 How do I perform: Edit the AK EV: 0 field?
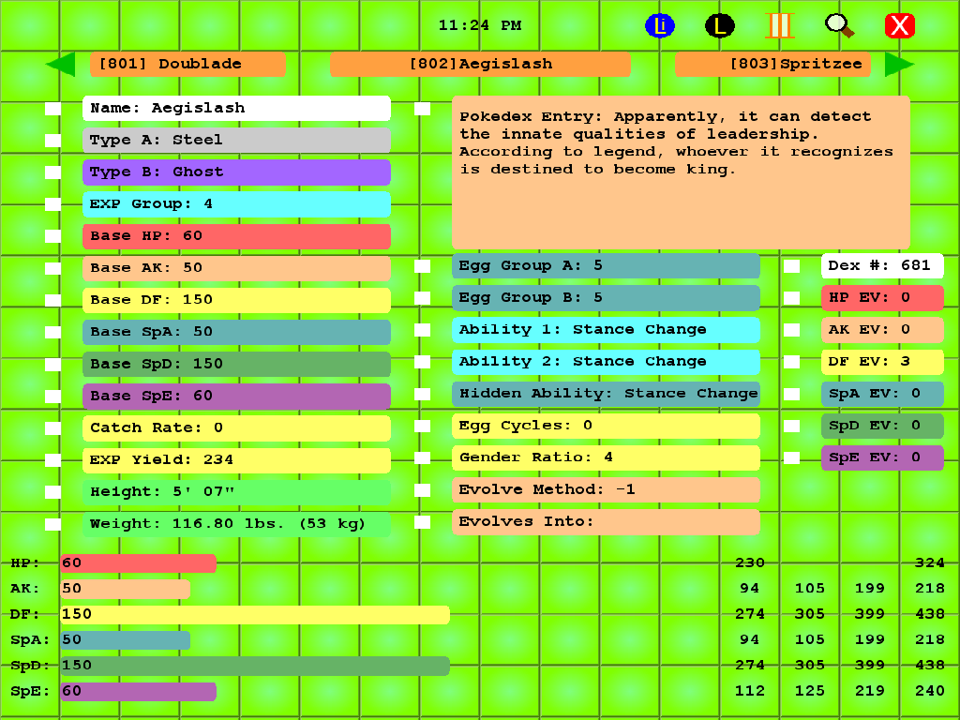(882, 329)
